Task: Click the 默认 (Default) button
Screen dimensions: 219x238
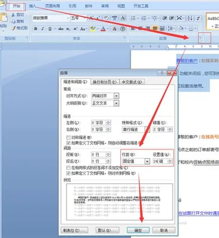Action: pyautogui.click(x=107, y=230)
